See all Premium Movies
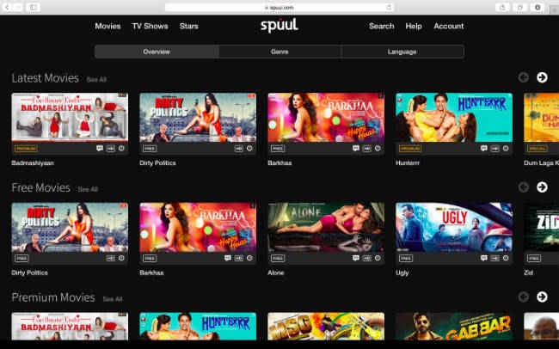 tap(113, 299)
